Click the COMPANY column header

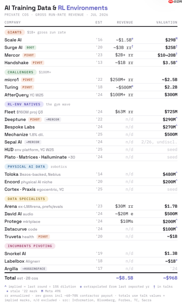[x=13, y=22]
